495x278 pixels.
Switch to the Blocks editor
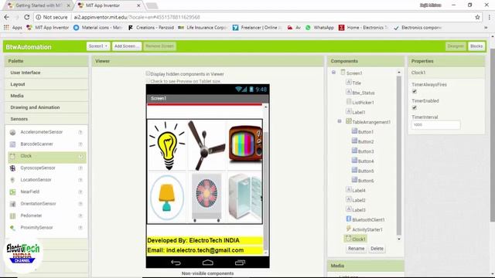tap(476, 46)
